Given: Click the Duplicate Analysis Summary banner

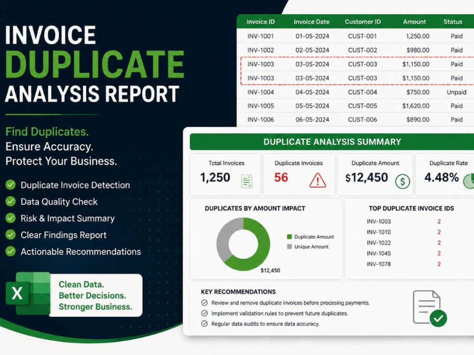Looking at the screenshot, I should coord(332,142).
